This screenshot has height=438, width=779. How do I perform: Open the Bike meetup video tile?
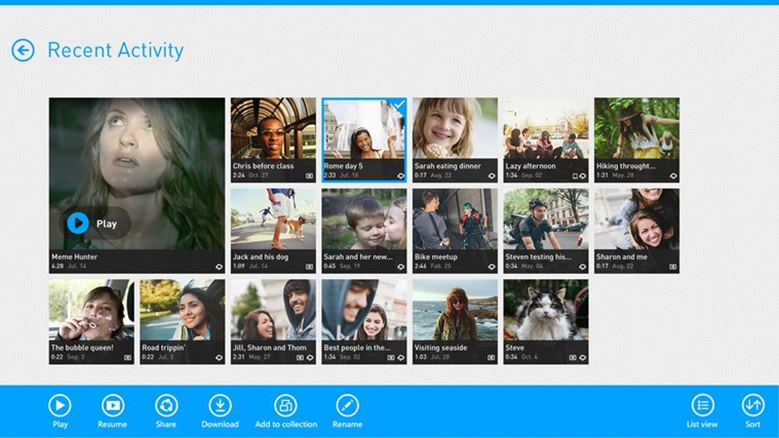click(x=455, y=231)
